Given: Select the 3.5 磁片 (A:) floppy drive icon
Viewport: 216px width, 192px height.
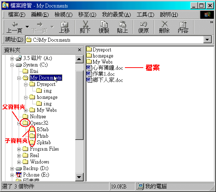Looking at the screenshot, I should pyautogui.click(x=19, y=58).
